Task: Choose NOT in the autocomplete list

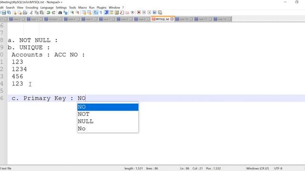Action: (108, 114)
